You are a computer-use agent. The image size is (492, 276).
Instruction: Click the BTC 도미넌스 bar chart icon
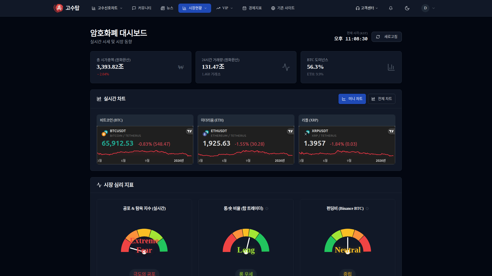(391, 67)
